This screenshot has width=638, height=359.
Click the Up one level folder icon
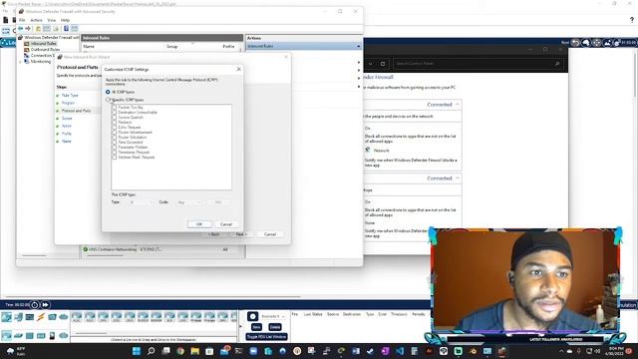tap(38, 29)
